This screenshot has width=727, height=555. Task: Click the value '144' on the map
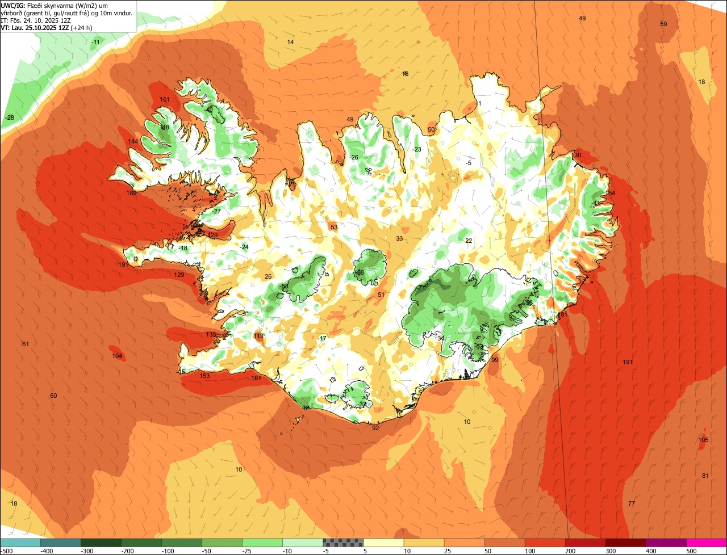coord(133,141)
